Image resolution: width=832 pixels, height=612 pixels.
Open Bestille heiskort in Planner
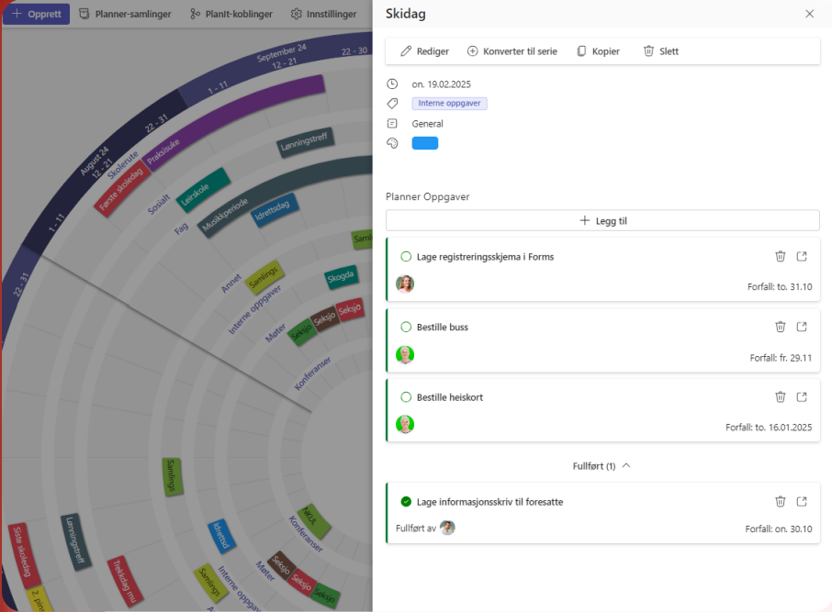click(802, 397)
